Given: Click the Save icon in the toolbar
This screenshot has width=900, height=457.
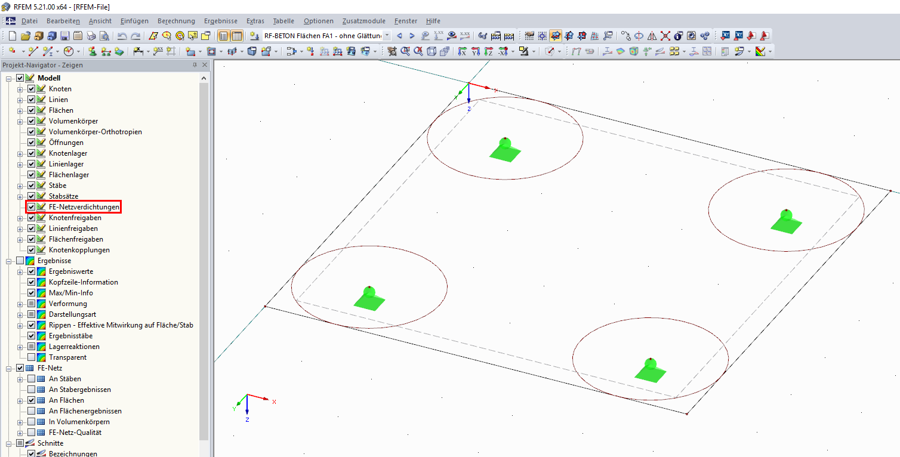Looking at the screenshot, I should (x=64, y=36).
